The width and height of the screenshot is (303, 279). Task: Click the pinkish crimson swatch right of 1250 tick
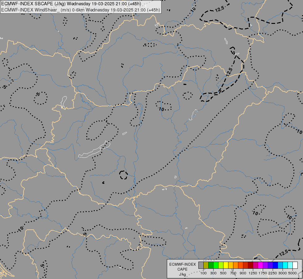tap(255, 265)
